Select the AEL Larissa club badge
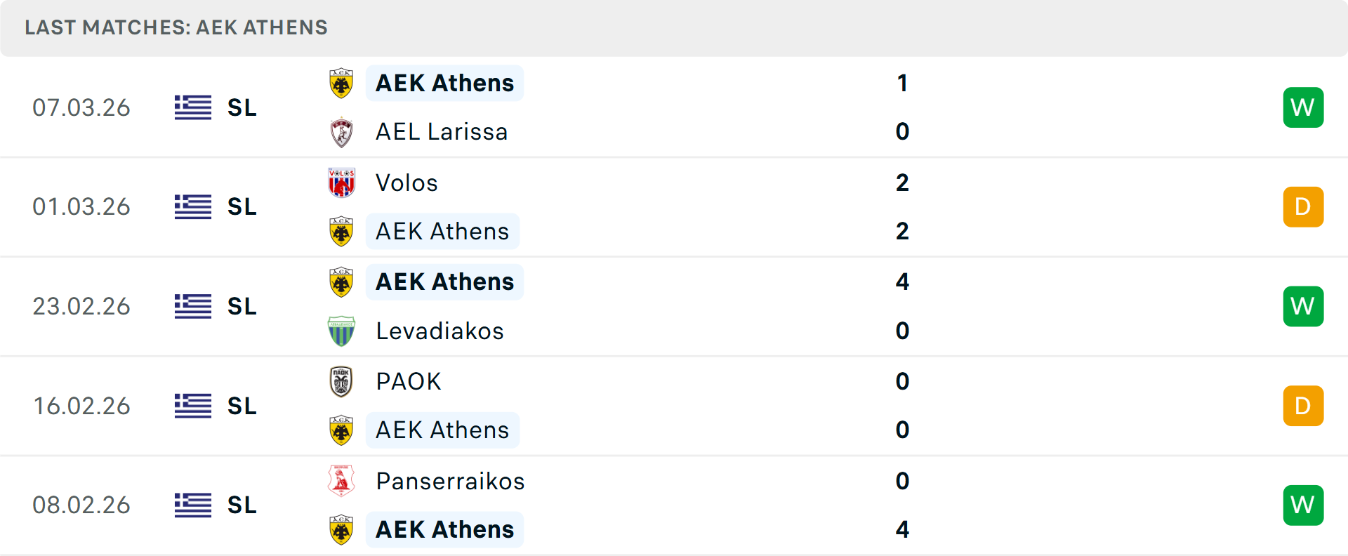This screenshot has height=556, width=1348. [341, 131]
